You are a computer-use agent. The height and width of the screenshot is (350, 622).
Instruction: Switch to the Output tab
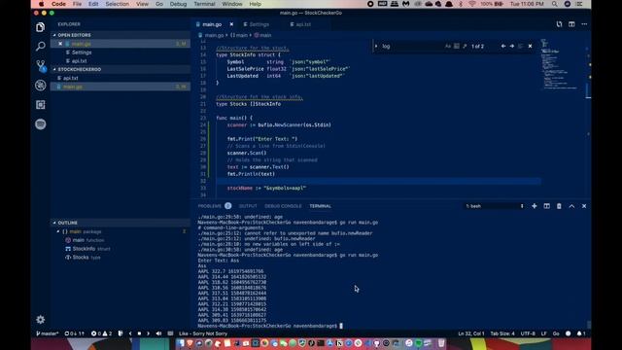point(248,206)
